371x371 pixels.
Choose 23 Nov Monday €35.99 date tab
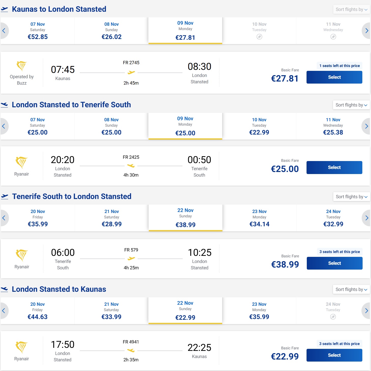(x=259, y=311)
